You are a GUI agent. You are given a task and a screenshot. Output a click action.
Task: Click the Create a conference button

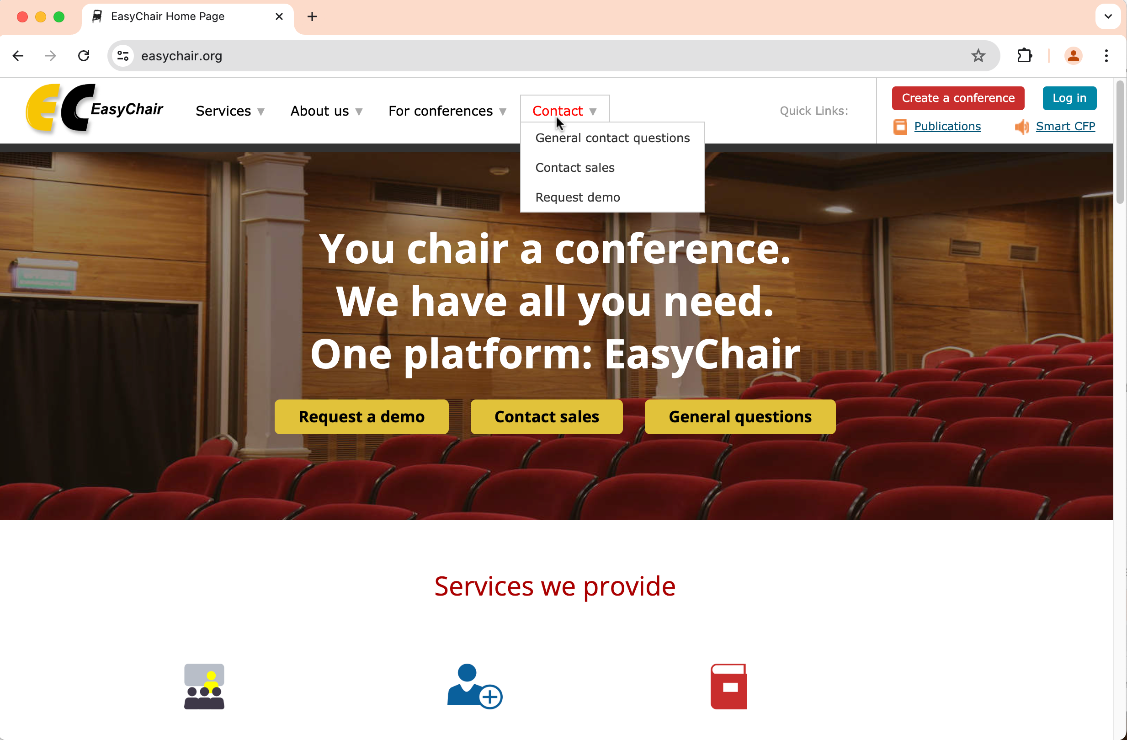[957, 98]
